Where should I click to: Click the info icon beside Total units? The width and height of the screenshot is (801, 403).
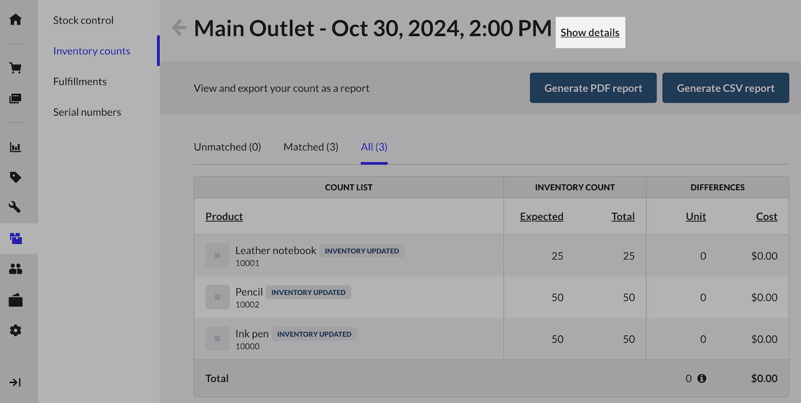701,378
